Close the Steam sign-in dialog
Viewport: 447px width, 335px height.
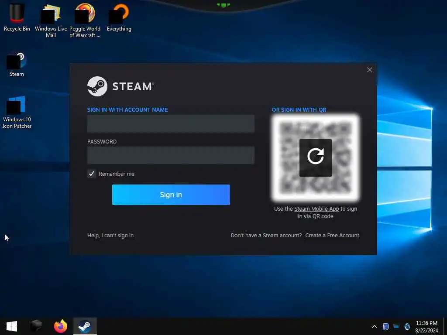click(x=369, y=70)
